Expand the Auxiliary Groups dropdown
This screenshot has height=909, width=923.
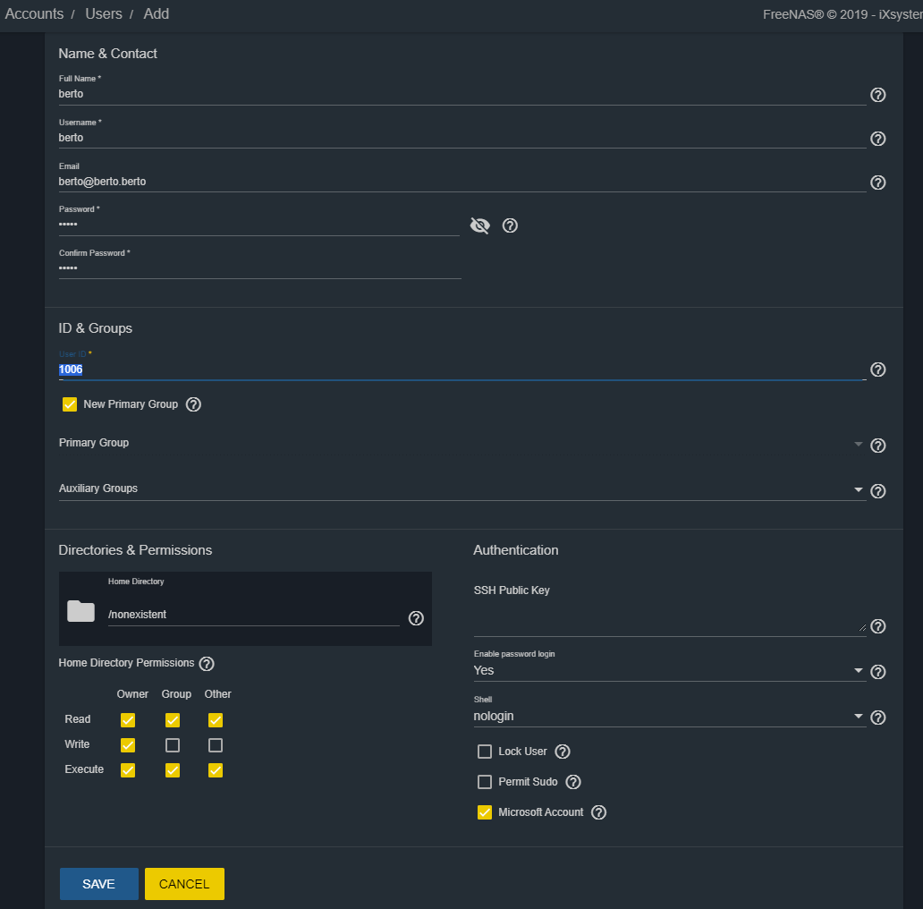tap(462, 489)
